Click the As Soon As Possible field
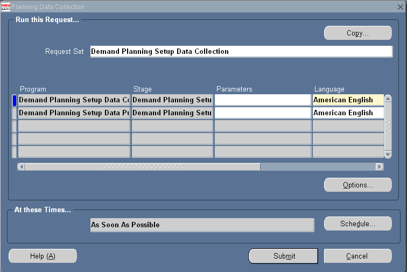The width and height of the screenshot is (407, 272). [x=202, y=225]
